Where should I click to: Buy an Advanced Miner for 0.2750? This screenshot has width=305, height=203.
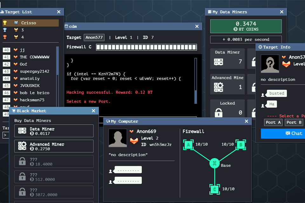point(54,146)
